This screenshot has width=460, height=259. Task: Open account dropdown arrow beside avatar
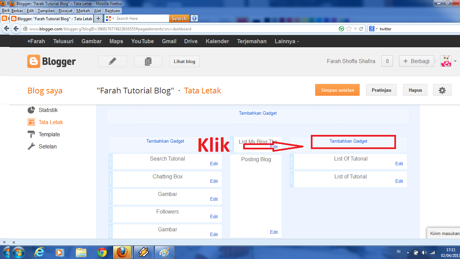[x=455, y=61]
